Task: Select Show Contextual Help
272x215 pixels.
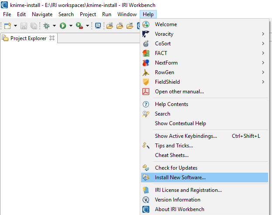Action: pyautogui.click(x=204, y=123)
